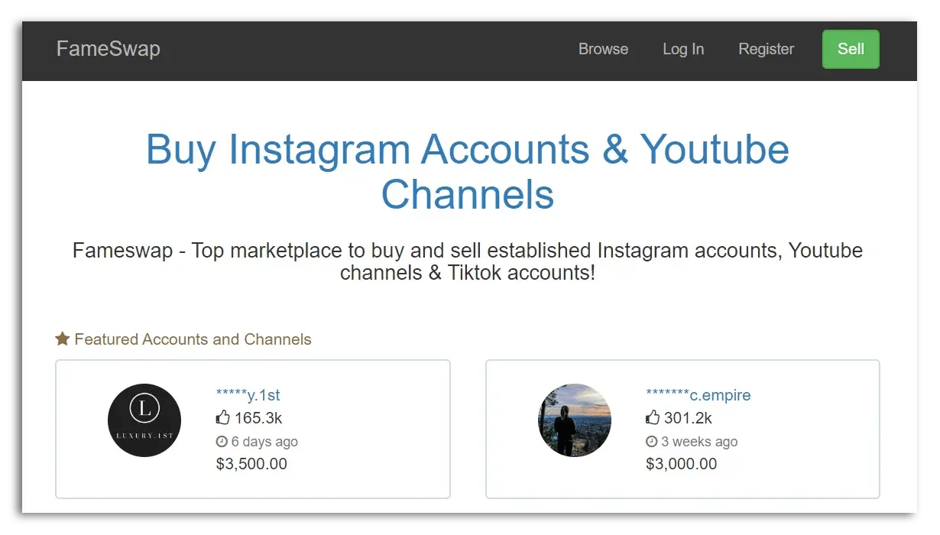Click the clock icon showing 6 days ago
The height and width of the screenshot is (535, 940).
pos(221,442)
